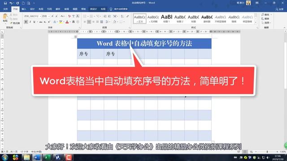Open the 文件 (File) tab

coord(5,9)
